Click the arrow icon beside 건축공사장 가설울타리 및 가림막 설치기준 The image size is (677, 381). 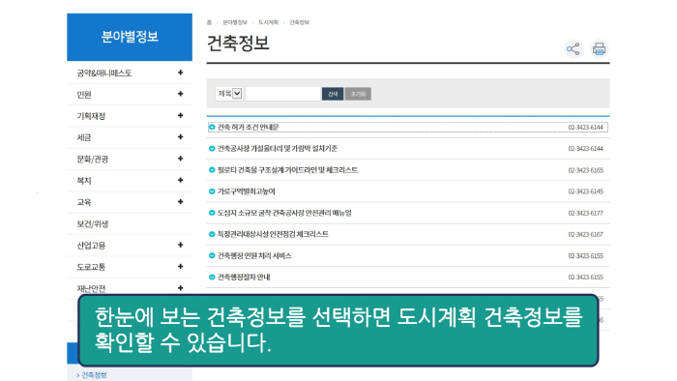(x=212, y=148)
